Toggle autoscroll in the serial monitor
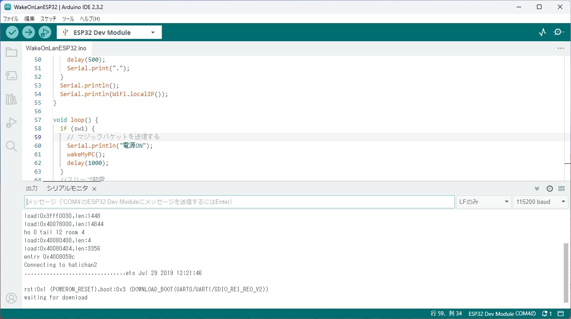 (x=537, y=188)
